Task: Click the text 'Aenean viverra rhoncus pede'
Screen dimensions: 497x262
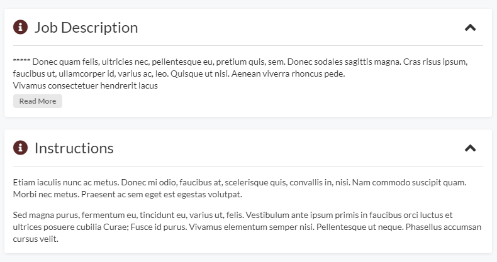Action: pyautogui.click(x=288, y=74)
